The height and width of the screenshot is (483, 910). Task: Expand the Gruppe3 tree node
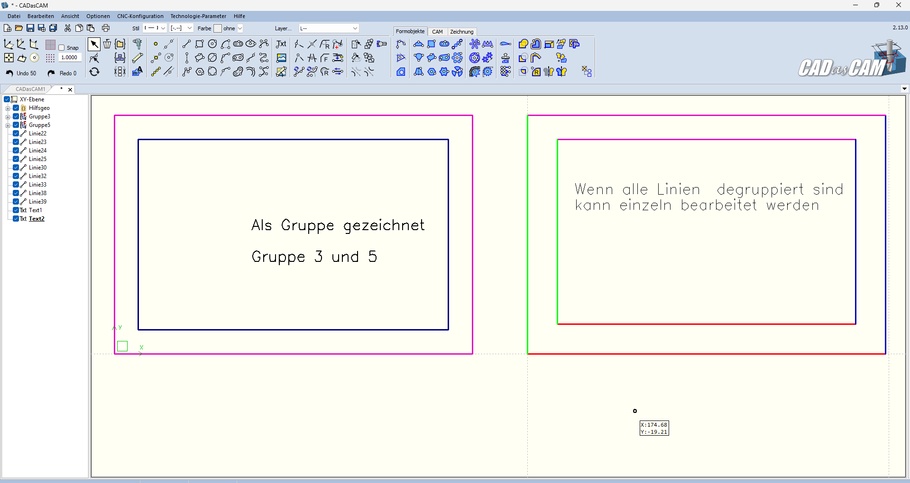8,117
